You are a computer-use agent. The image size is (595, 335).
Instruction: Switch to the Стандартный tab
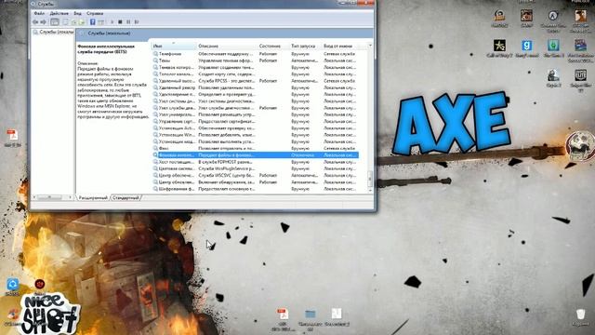point(126,198)
